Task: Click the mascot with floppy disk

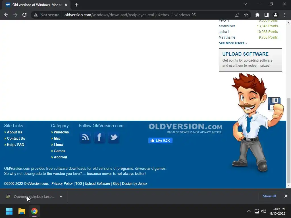Action: pos(257,122)
